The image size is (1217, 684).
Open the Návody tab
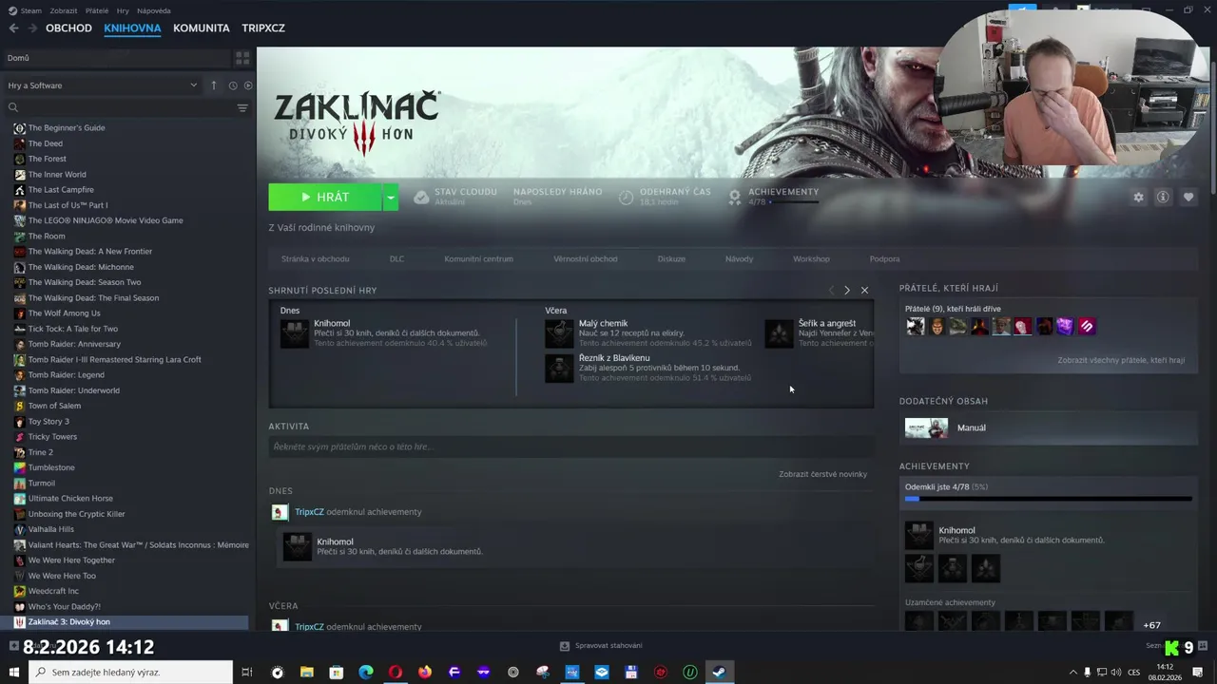pyautogui.click(x=739, y=258)
